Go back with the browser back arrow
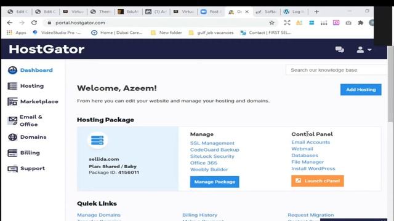Viewport: 394px width, 221px height. pyautogui.click(x=10, y=23)
